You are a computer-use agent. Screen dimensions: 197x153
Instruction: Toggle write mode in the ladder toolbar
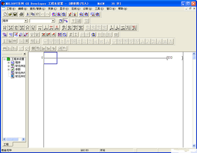point(16,35)
